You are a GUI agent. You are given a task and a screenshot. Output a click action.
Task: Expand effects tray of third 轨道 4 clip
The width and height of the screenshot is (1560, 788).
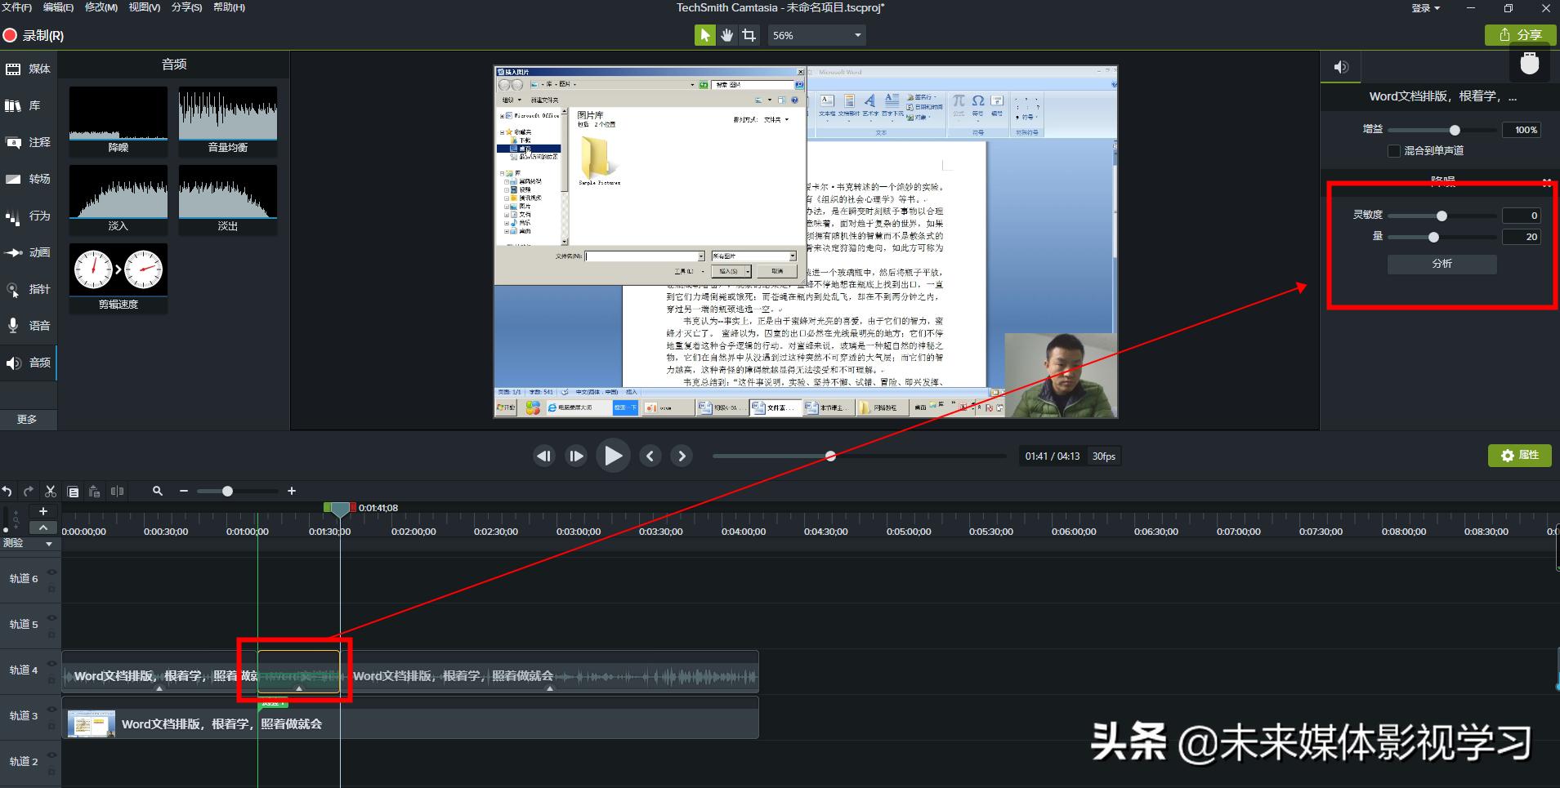[550, 688]
